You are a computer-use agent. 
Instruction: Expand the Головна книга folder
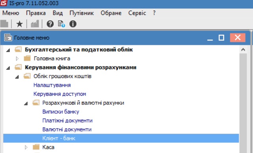[17, 59]
